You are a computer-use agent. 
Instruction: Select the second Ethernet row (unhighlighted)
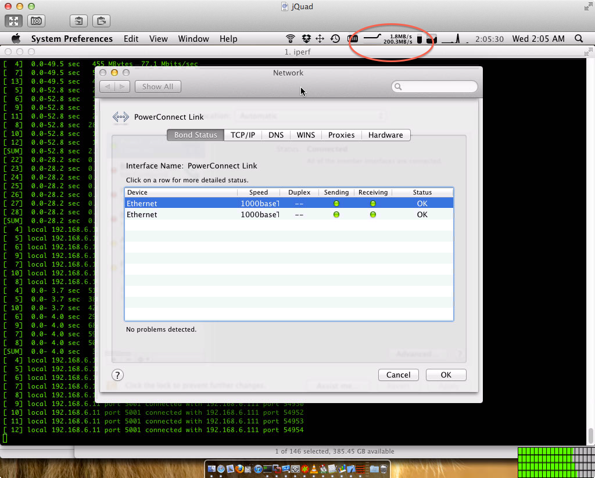click(289, 214)
